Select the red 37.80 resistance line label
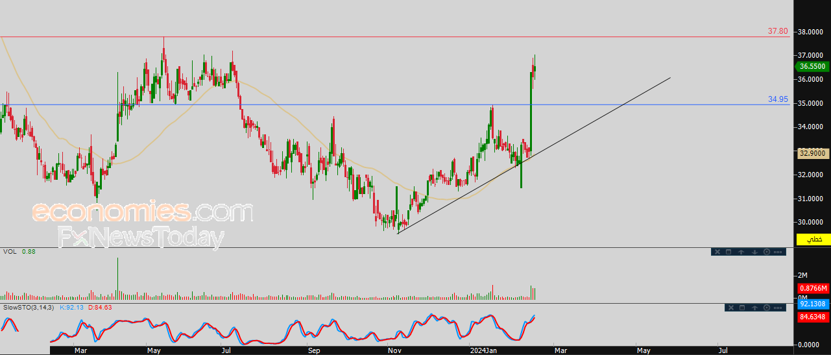Image resolution: width=831 pixels, height=355 pixels. click(x=778, y=31)
